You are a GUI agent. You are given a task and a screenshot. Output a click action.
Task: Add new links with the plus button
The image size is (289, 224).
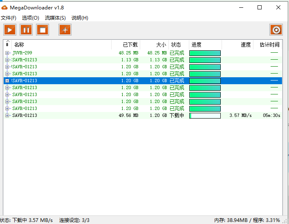pyautogui.click(x=65, y=30)
